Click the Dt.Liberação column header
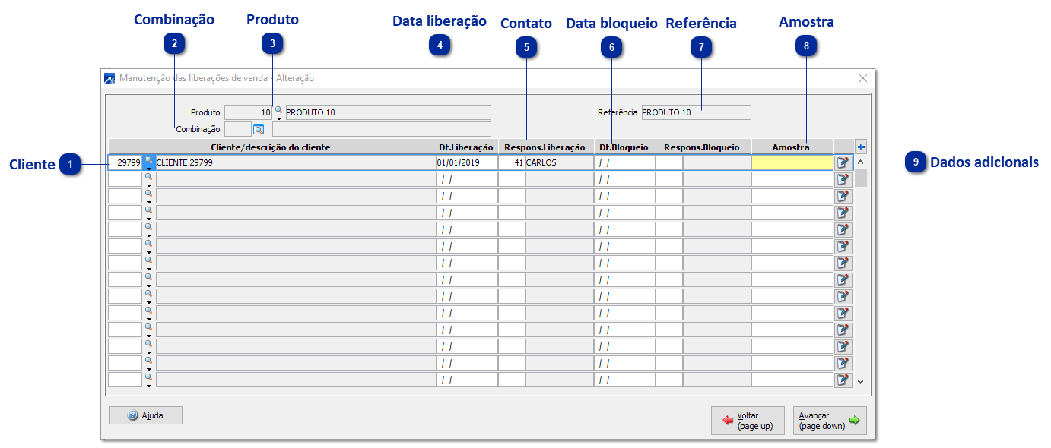 click(467, 147)
